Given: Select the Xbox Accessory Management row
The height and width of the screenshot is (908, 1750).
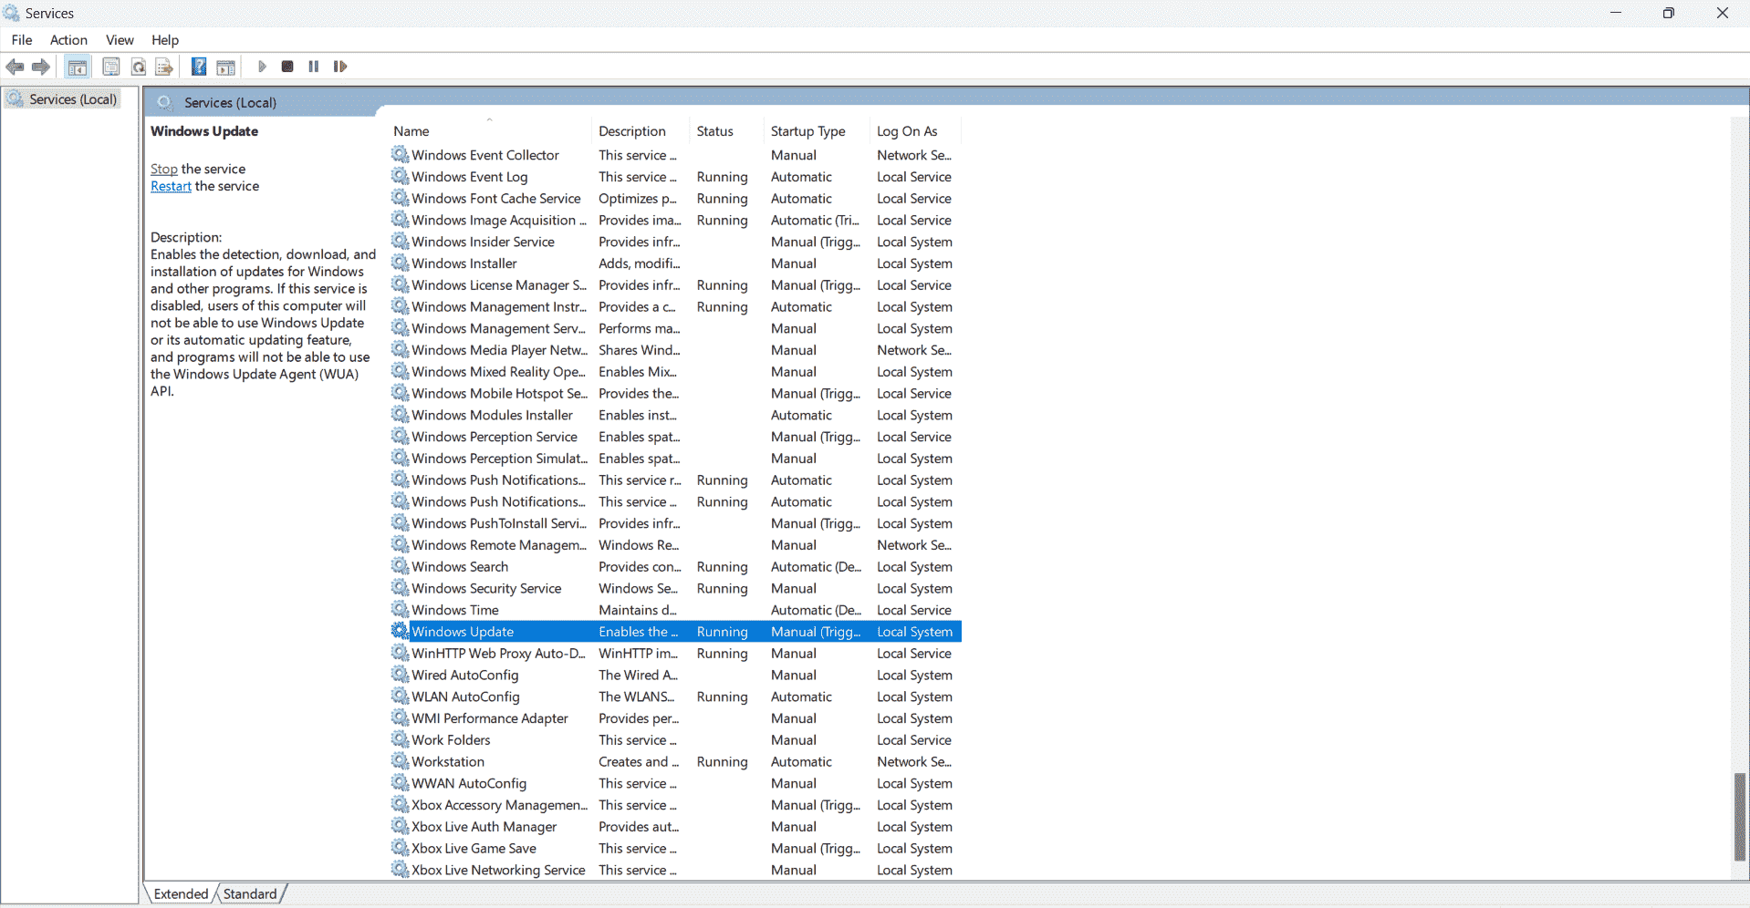Looking at the screenshot, I should pos(675,805).
